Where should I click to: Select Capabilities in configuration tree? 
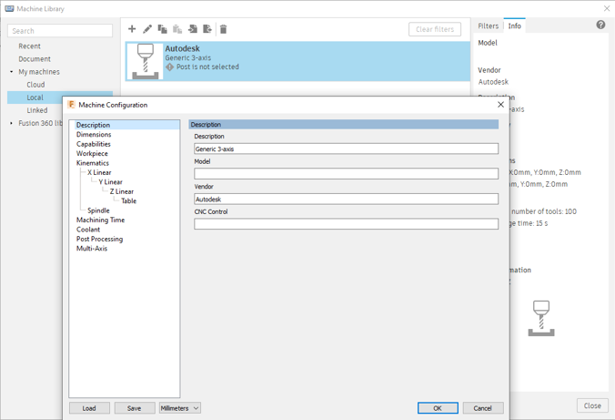[x=94, y=144]
